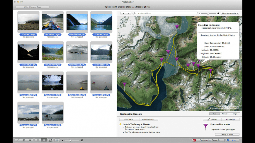Image resolution: width=255 pixels, height=143 pixels.
Task: Show photo info via the info icon
Action: pyautogui.click(x=24, y=140)
